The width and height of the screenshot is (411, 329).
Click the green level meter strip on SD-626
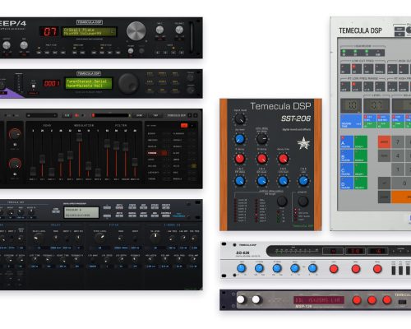click(x=297, y=250)
